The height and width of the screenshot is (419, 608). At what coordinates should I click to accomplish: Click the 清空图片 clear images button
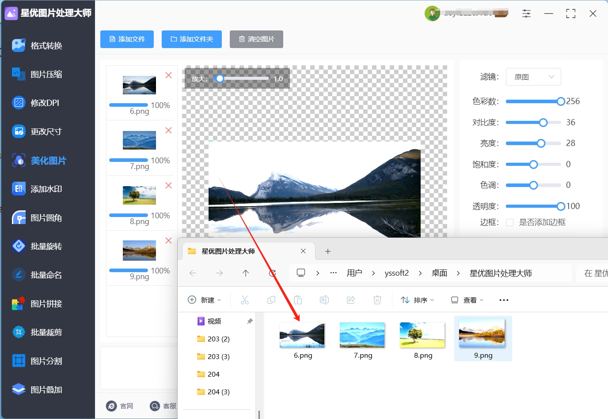[256, 39]
